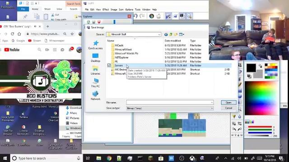Image resolution: width=289 pixels, height=162 pixels.
Task: Select the pencil tool in IcoFX tool strip
Action: [x=240, y=85]
